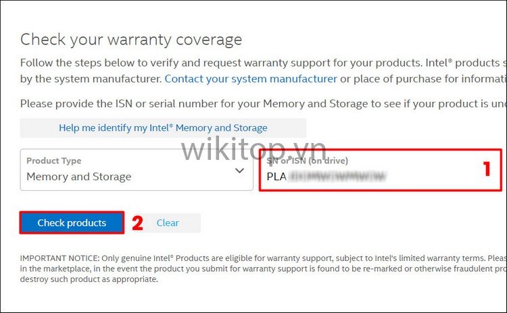507x313 pixels.
Task: Open 'Help me identify my Intel Memory and Storage'
Action: tap(163, 128)
